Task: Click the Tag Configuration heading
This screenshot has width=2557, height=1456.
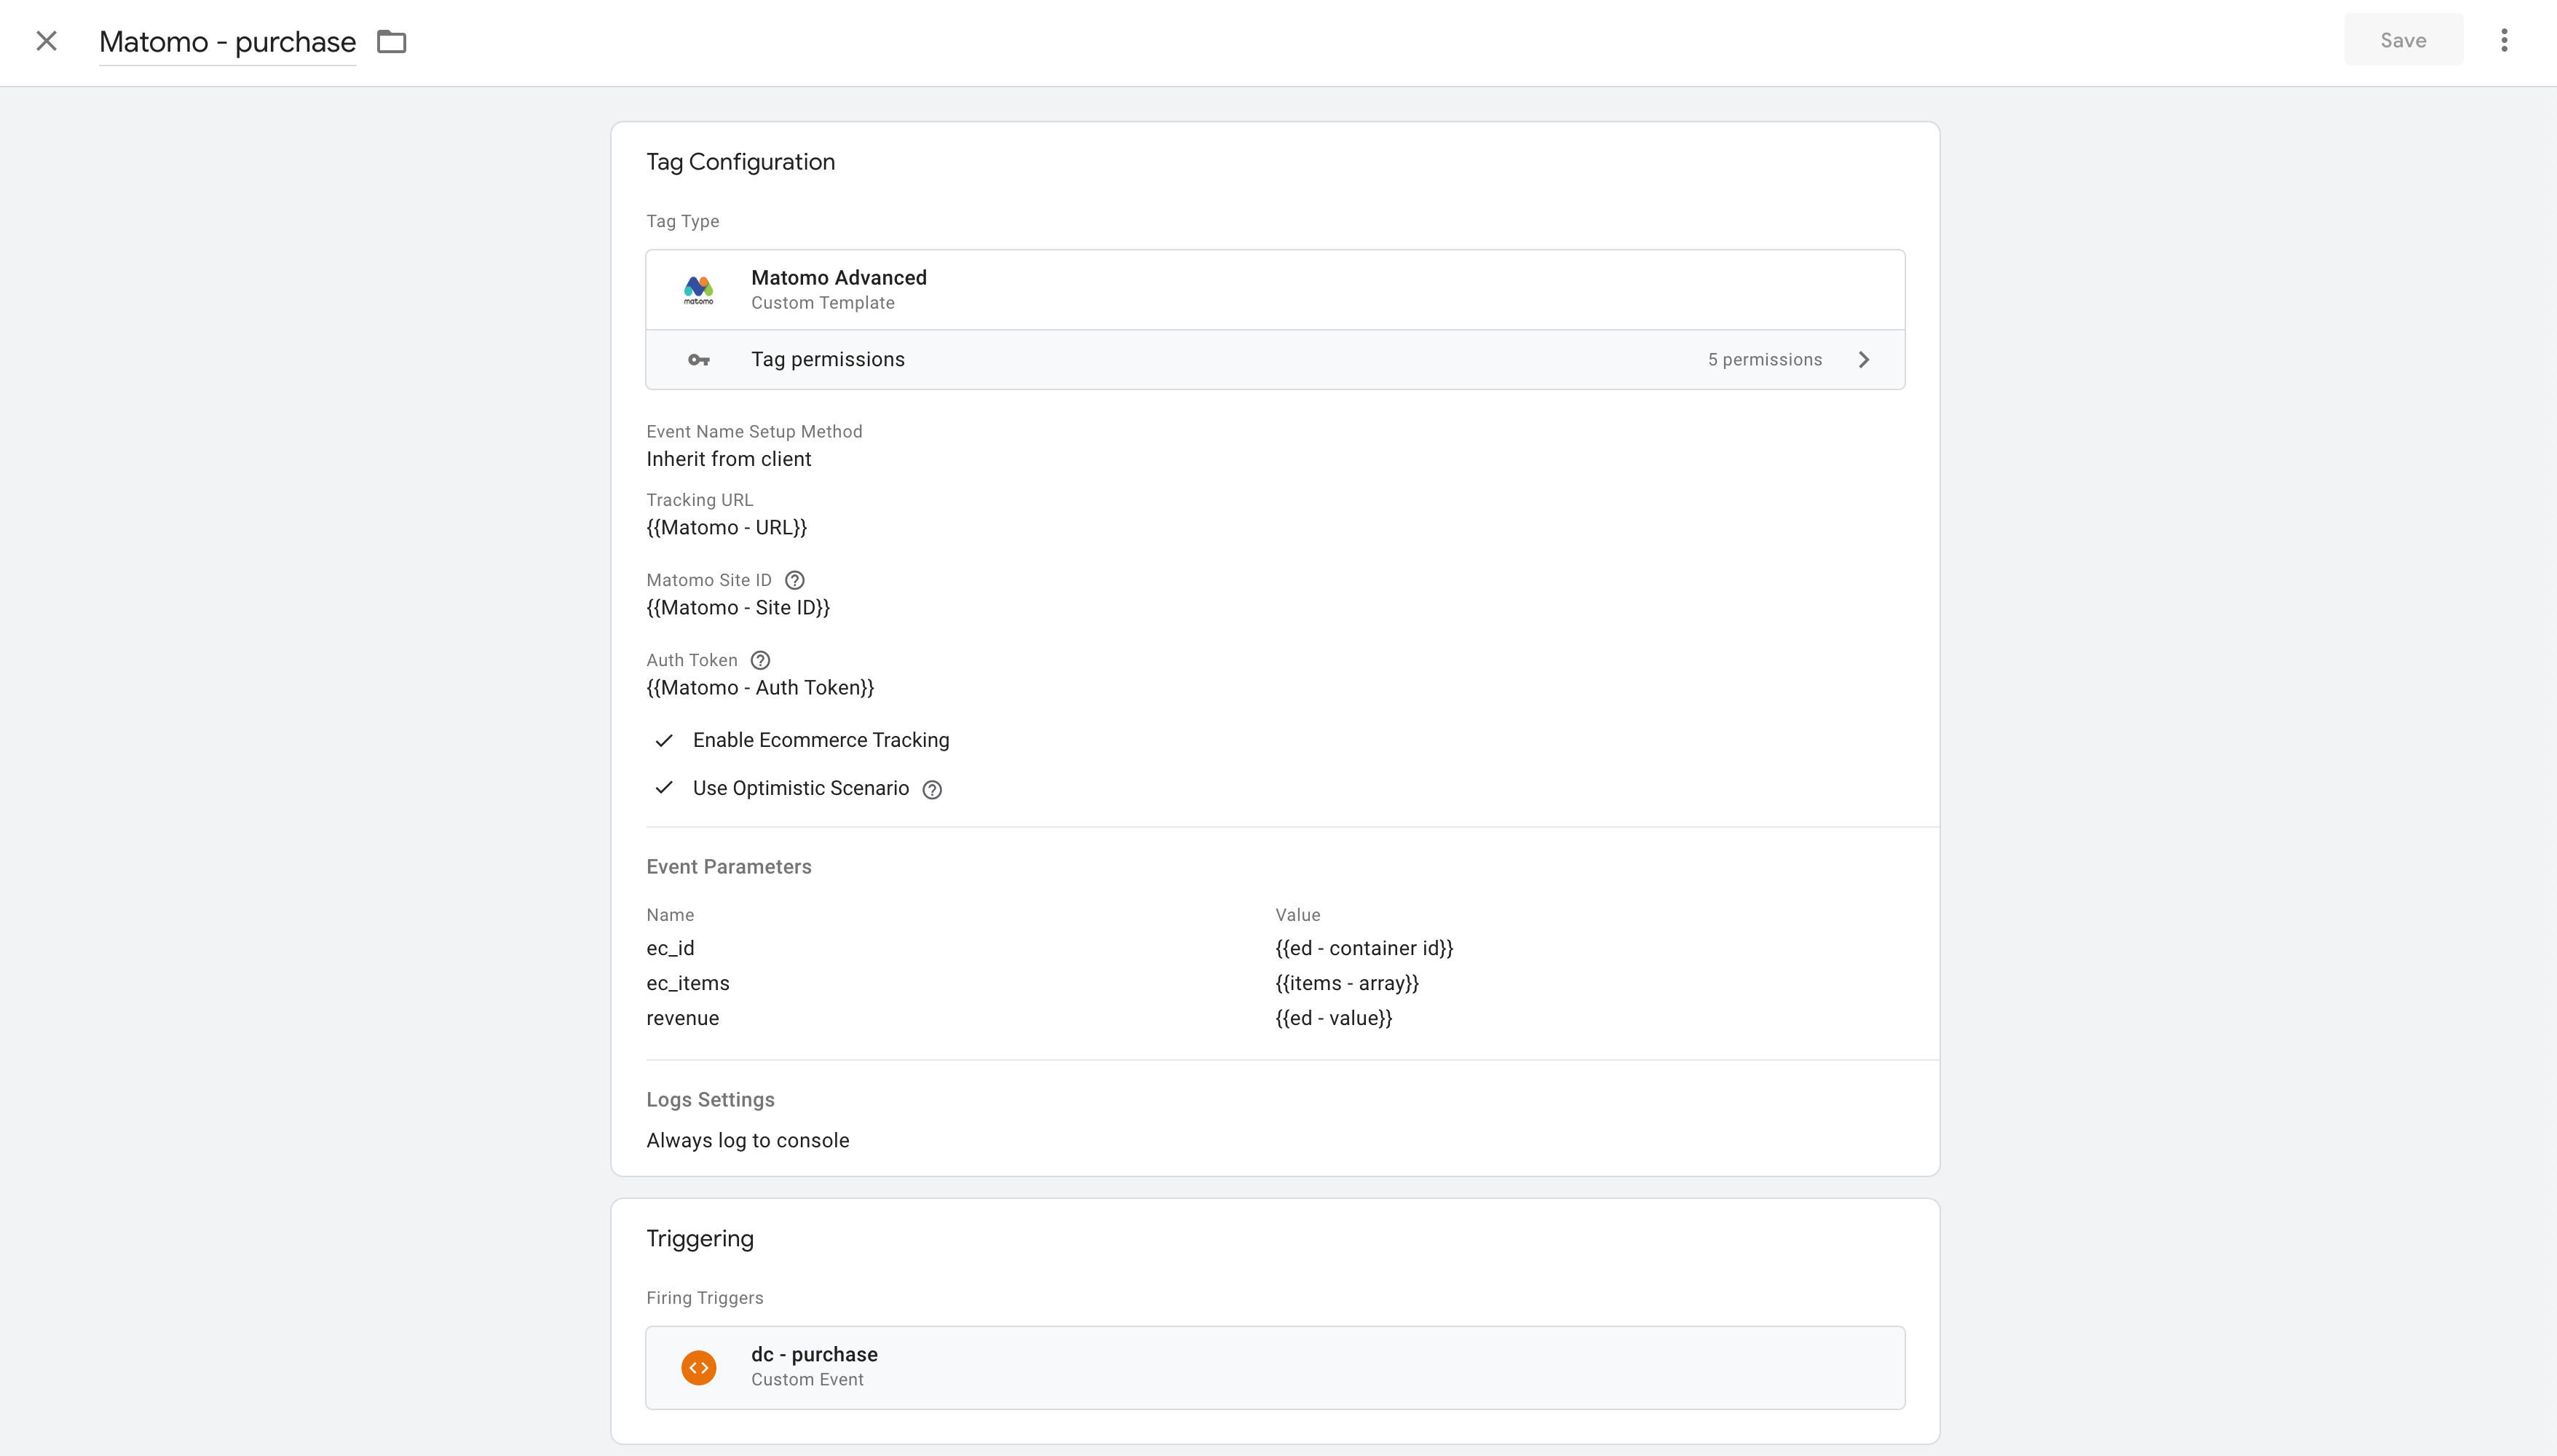Action: point(740,162)
